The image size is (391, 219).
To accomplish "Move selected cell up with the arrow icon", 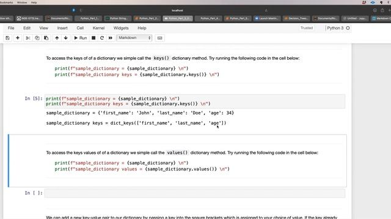I will pyautogui.click(x=57, y=38).
